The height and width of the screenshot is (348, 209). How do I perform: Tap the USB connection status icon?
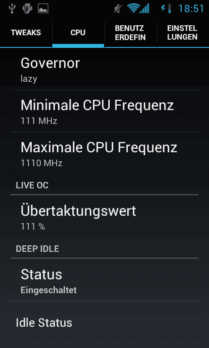click(12, 8)
